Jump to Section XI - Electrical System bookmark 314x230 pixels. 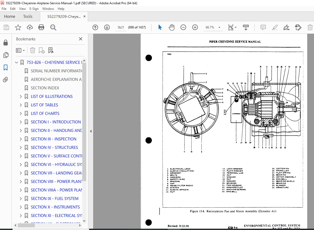tap(56, 216)
